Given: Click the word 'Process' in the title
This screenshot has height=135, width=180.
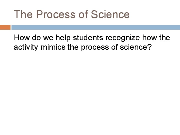Looking at the screenshot, I should pyautogui.click(x=56, y=14).
